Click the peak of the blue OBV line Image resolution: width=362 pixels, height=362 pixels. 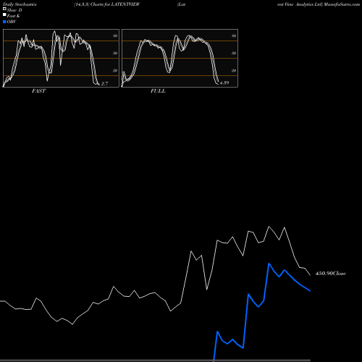pyautogui.click(x=269, y=264)
